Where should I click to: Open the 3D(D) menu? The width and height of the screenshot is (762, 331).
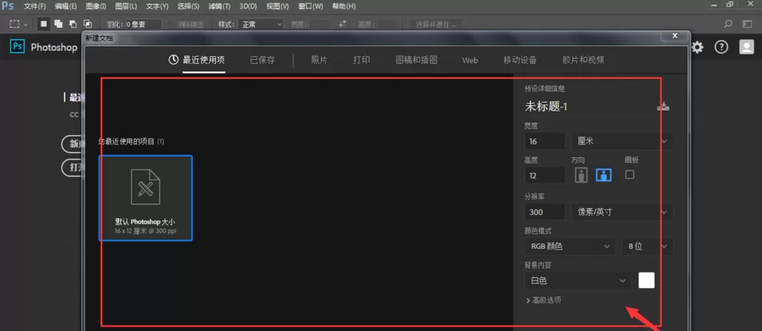pos(248,6)
